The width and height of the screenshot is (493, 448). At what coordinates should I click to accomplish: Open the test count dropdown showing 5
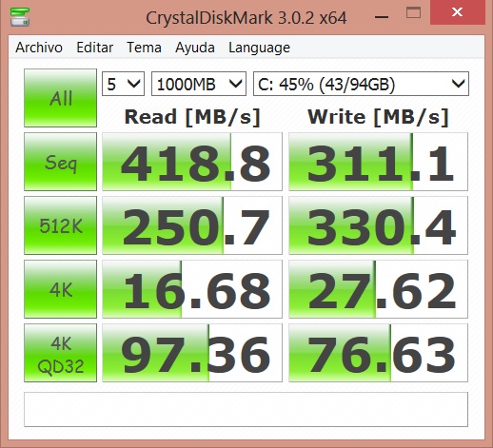tap(123, 84)
